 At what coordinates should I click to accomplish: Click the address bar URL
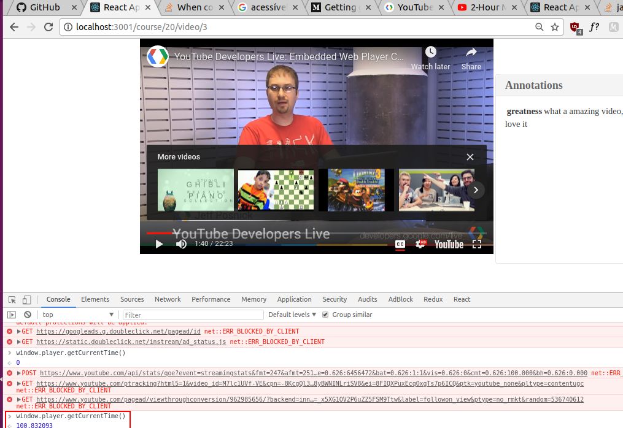tap(142, 27)
